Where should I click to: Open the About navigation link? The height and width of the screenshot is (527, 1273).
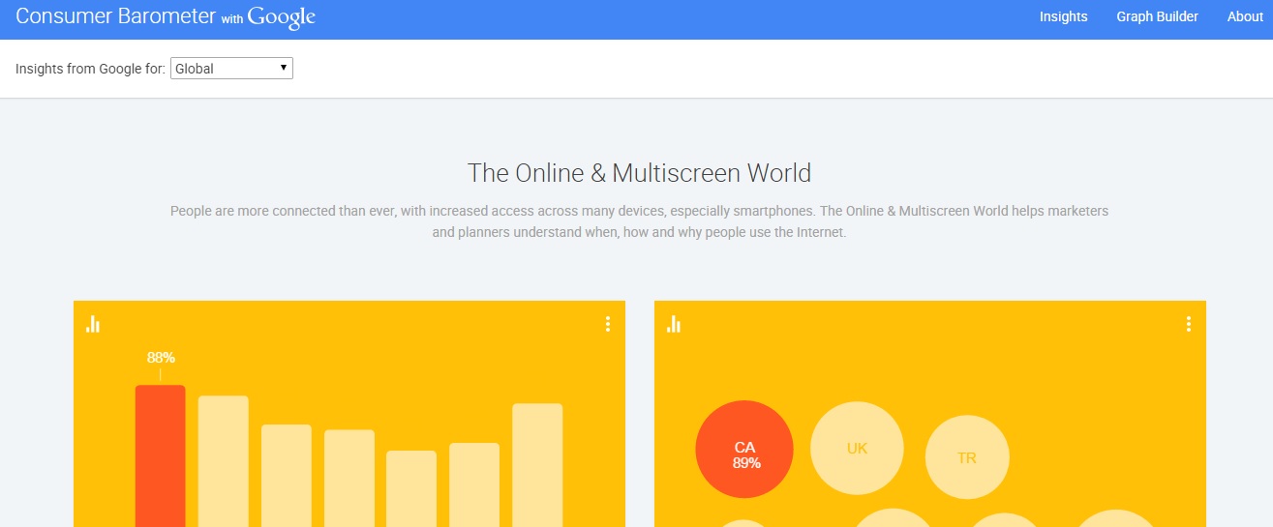[x=1245, y=16]
